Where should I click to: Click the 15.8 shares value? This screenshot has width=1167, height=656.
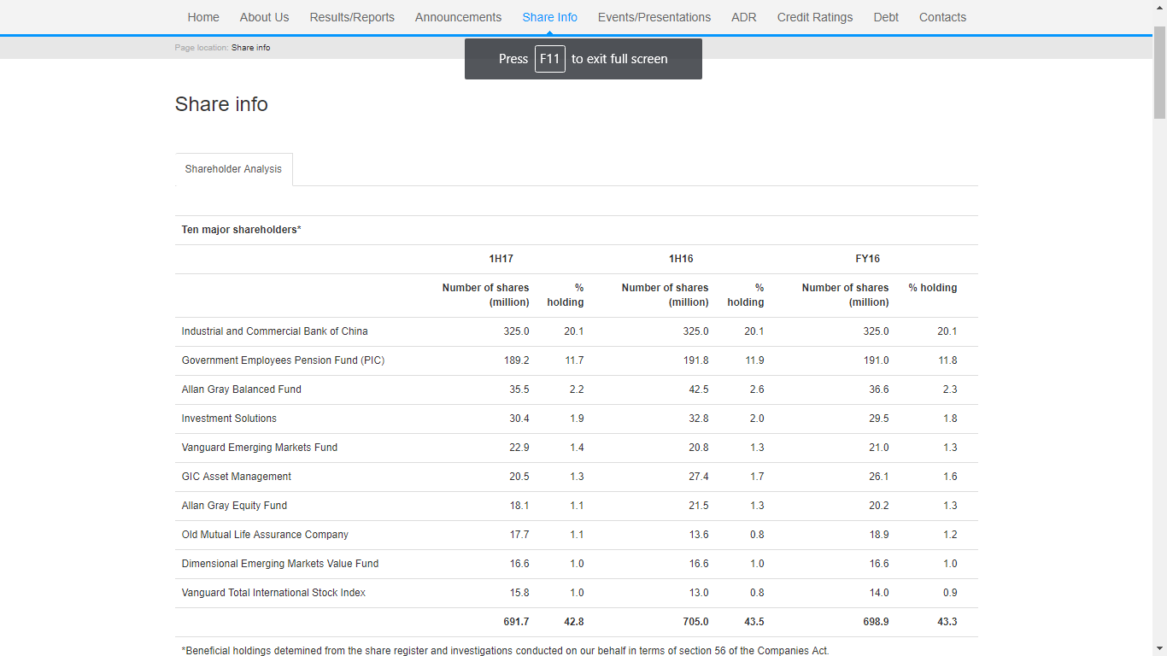coord(519,593)
